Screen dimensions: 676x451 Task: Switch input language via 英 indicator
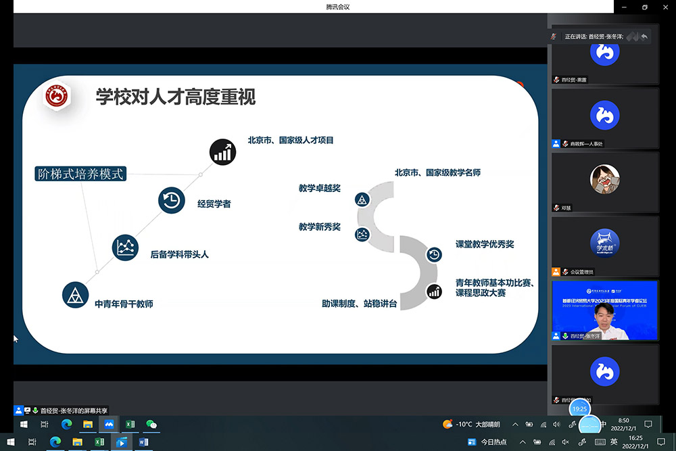(614, 442)
